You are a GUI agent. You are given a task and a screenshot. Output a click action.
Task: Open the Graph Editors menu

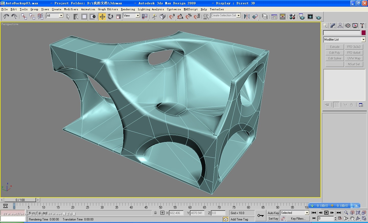tap(108, 9)
